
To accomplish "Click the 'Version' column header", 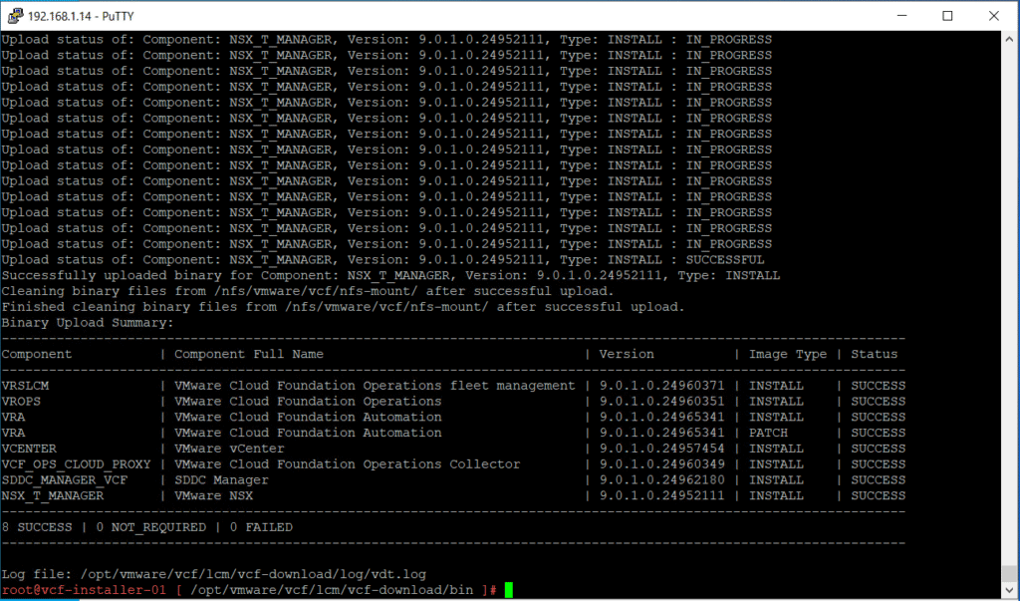I will pos(627,354).
